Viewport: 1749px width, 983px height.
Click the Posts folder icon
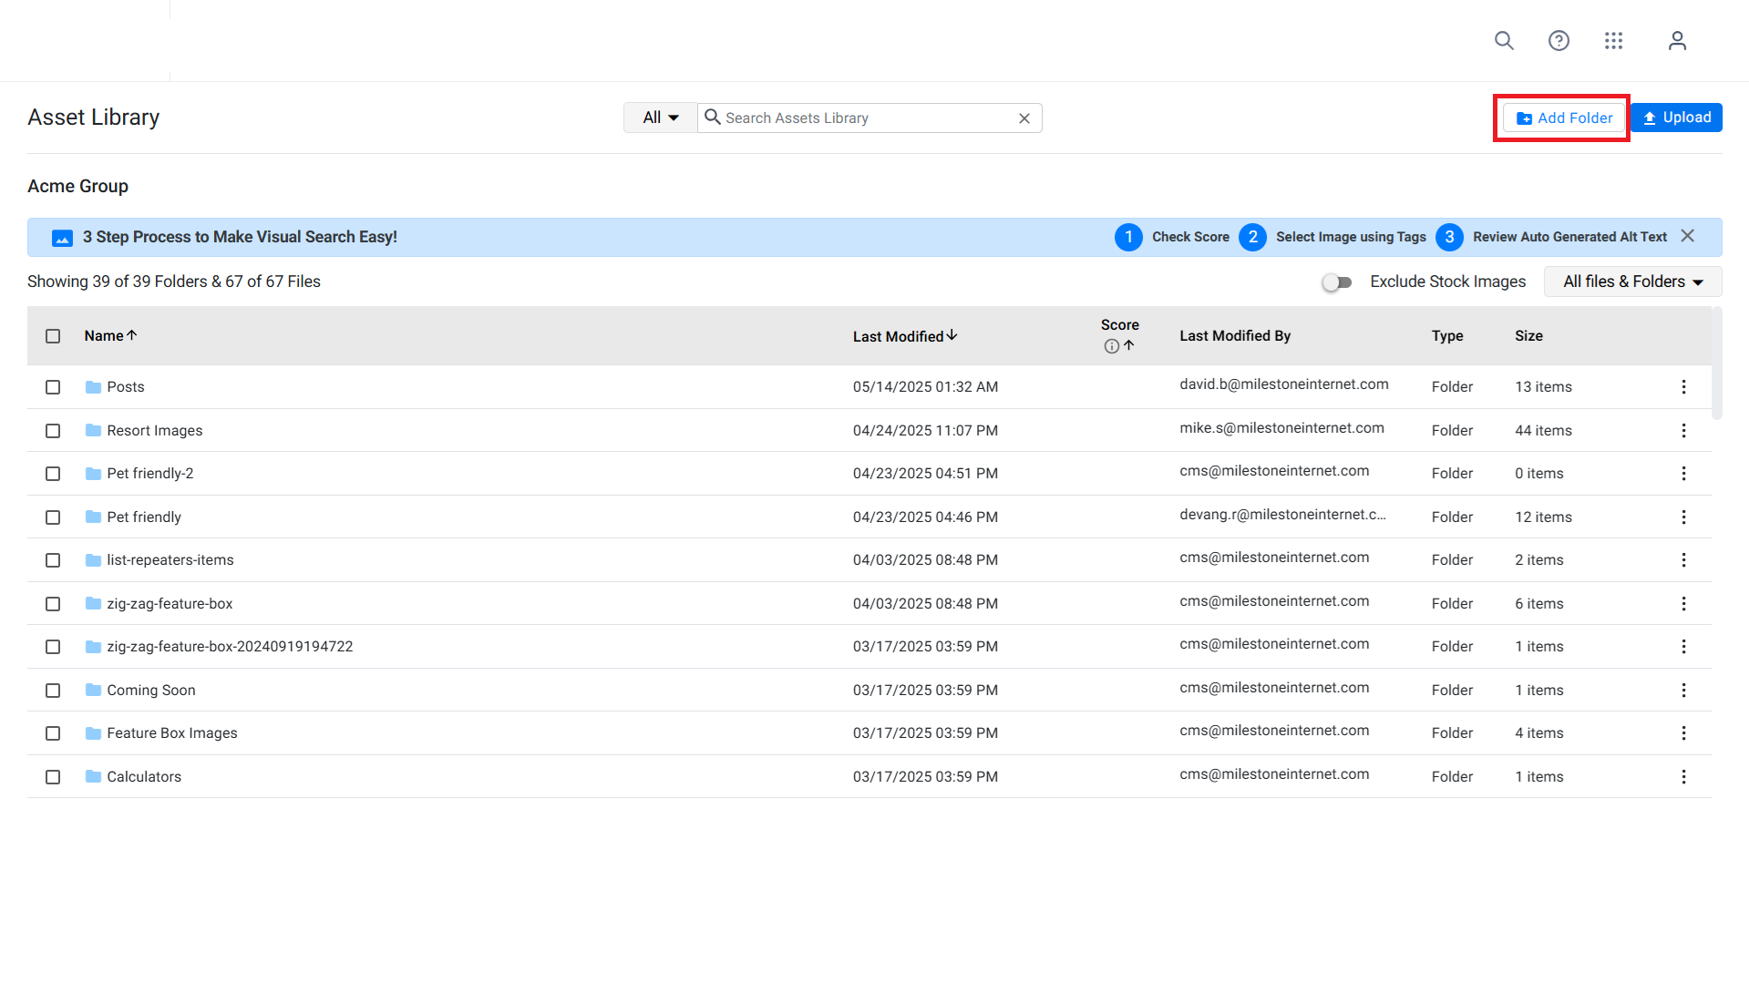pyautogui.click(x=93, y=387)
